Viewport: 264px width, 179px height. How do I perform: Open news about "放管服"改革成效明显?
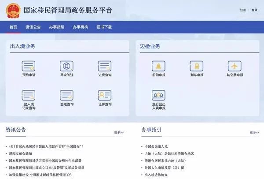coord(47,168)
